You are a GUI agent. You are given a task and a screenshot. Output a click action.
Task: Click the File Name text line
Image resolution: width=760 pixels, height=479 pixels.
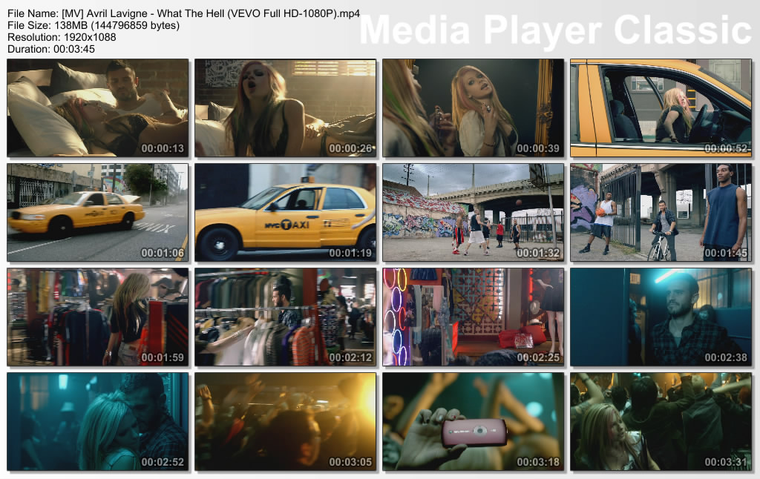(x=184, y=13)
